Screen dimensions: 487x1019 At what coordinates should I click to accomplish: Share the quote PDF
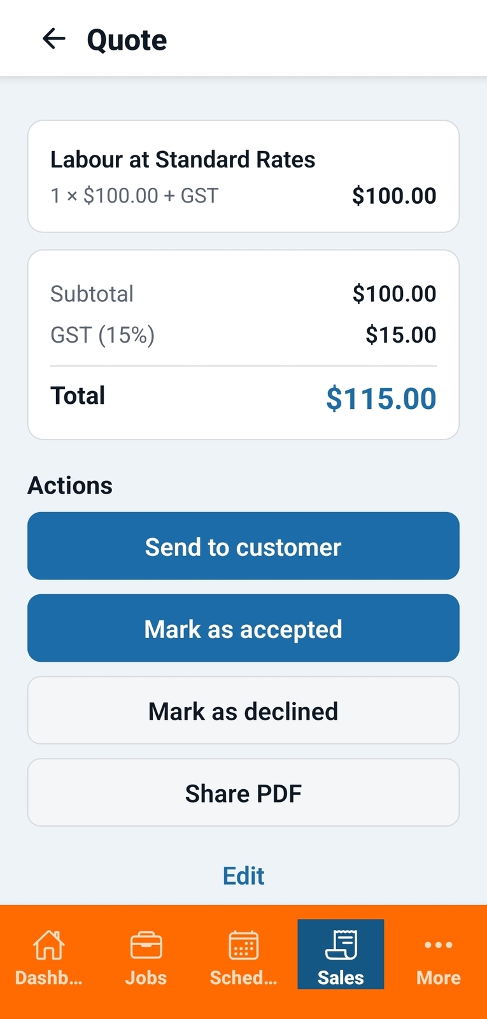tap(243, 792)
